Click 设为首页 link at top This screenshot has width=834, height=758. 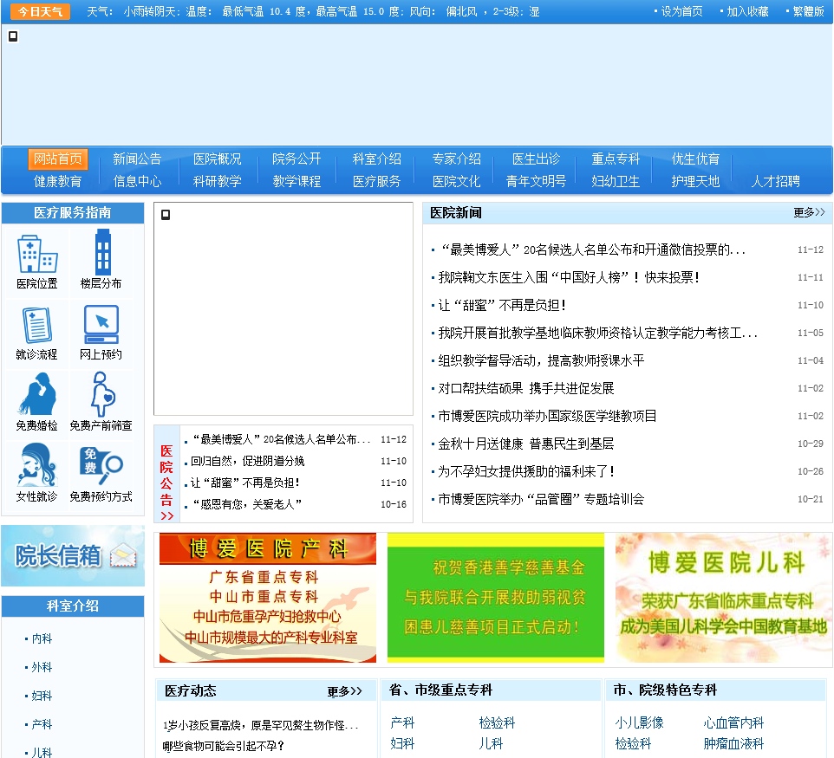682,11
